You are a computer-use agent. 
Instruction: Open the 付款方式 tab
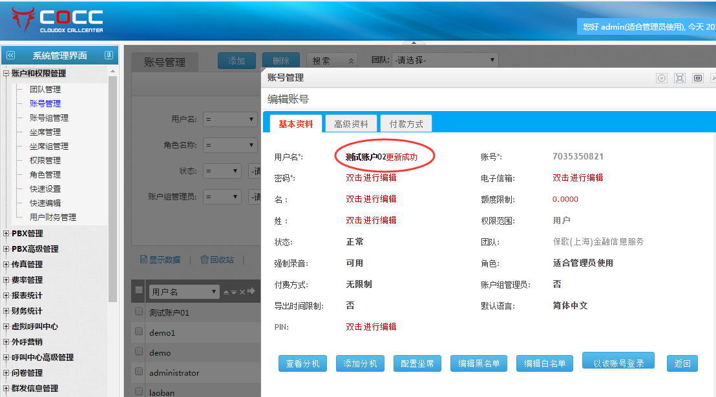point(406,124)
